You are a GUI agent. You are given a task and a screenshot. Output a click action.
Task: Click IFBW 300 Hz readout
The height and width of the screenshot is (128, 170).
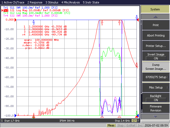tap(67, 121)
